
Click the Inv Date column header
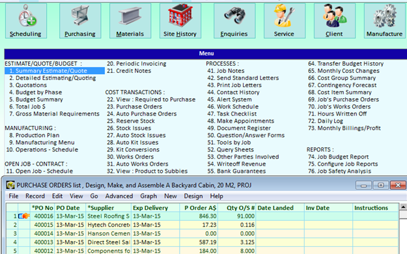tap(328, 208)
